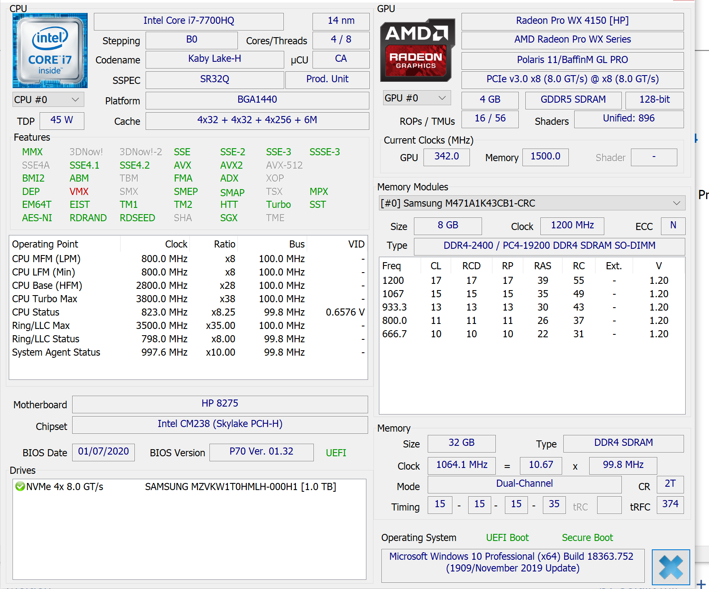Click the 14 nm process field
The image size is (709, 589).
(341, 21)
